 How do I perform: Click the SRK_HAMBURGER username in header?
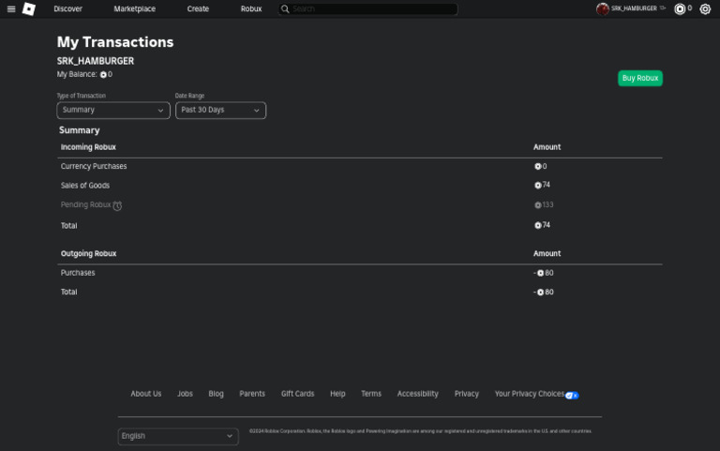pos(634,8)
